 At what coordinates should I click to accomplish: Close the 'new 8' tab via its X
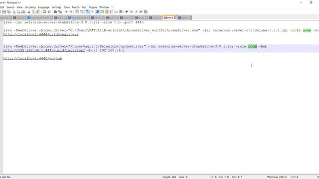pos(175,18)
